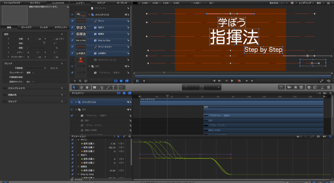Open the レンダリング dropdown menu
Viewport: 334px width, 183px height.
click(x=303, y=3)
